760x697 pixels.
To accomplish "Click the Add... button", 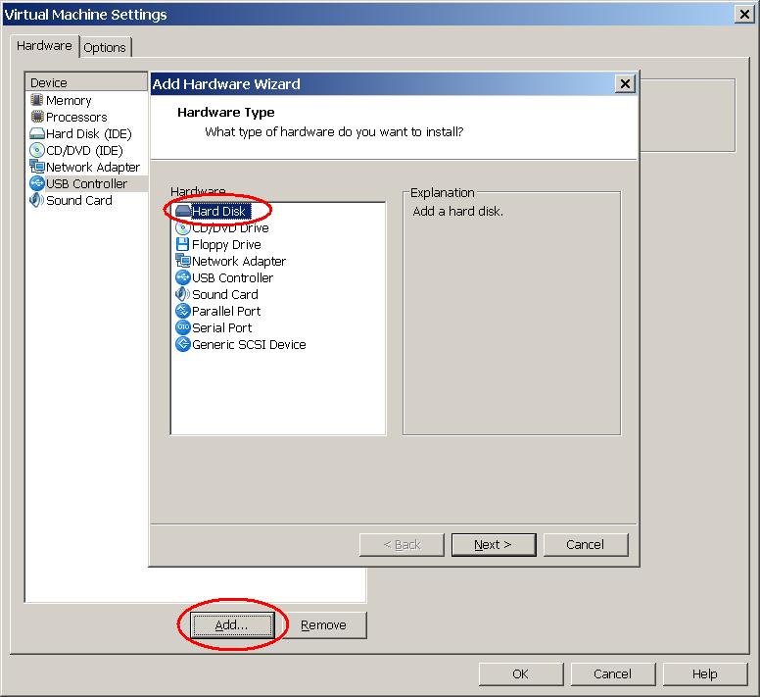I will pyautogui.click(x=232, y=625).
